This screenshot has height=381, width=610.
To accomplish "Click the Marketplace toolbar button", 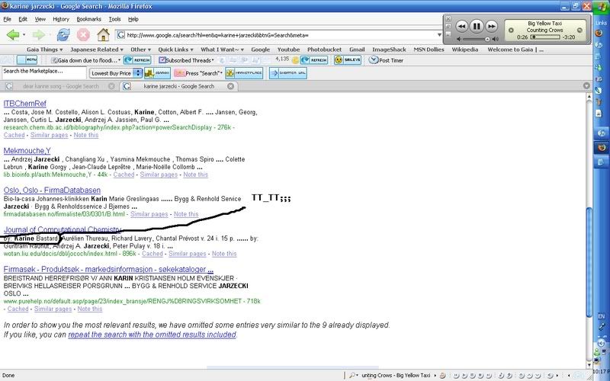I will (244, 73).
